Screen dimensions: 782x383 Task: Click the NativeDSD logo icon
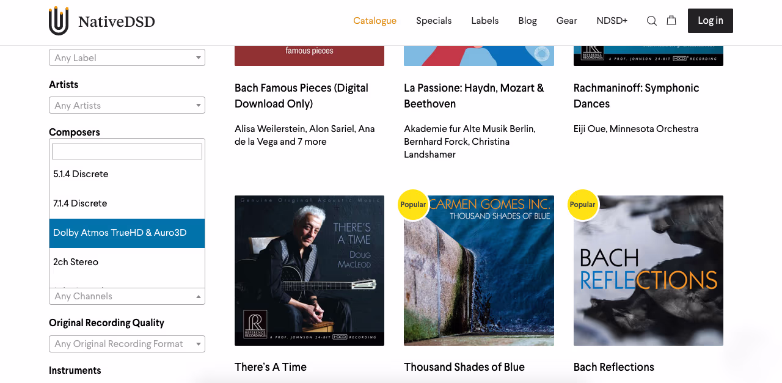tap(59, 21)
